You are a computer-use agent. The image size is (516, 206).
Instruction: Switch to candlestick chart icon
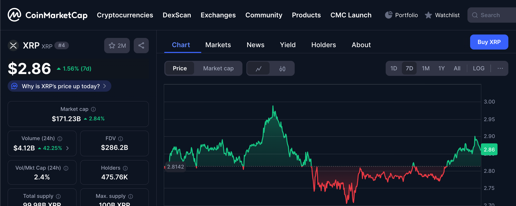point(282,68)
